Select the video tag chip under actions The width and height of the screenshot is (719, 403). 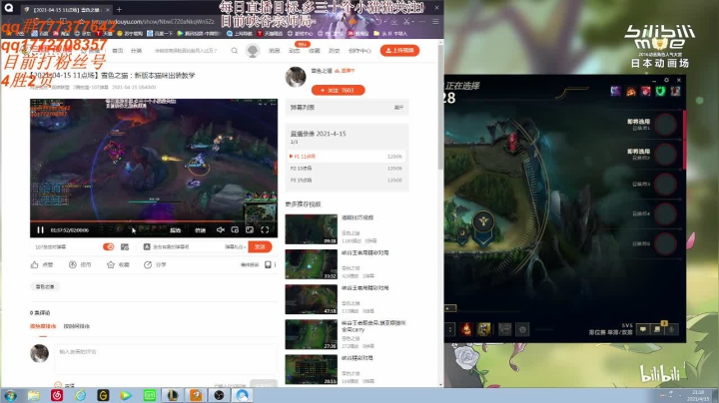click(45, 286)
